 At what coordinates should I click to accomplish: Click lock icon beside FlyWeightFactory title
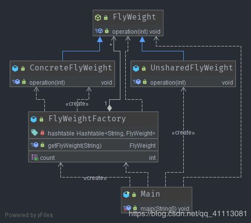click(41, 119)
